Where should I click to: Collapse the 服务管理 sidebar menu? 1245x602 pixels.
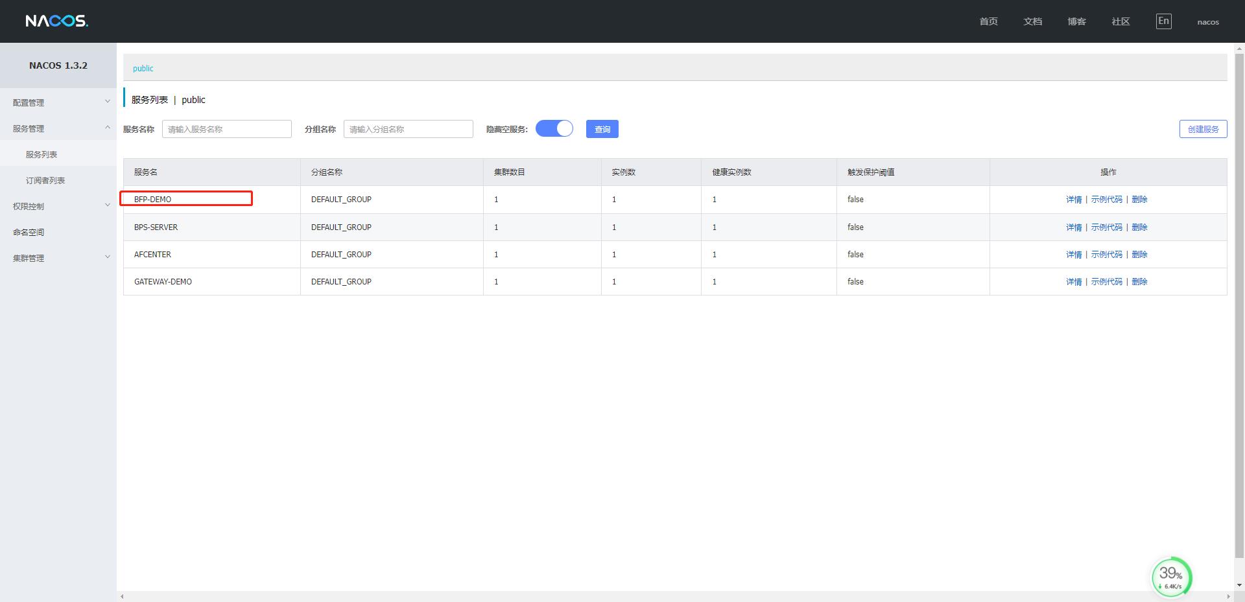pyautogui.click(x=58, y=128)
